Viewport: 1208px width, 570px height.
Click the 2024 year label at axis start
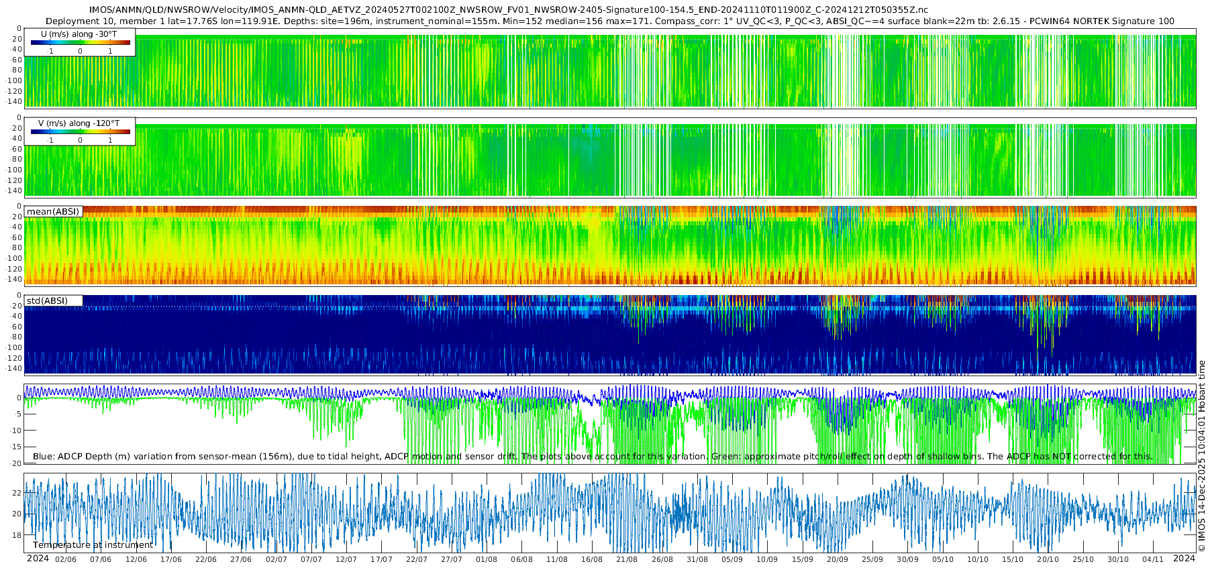pos(38,559)
